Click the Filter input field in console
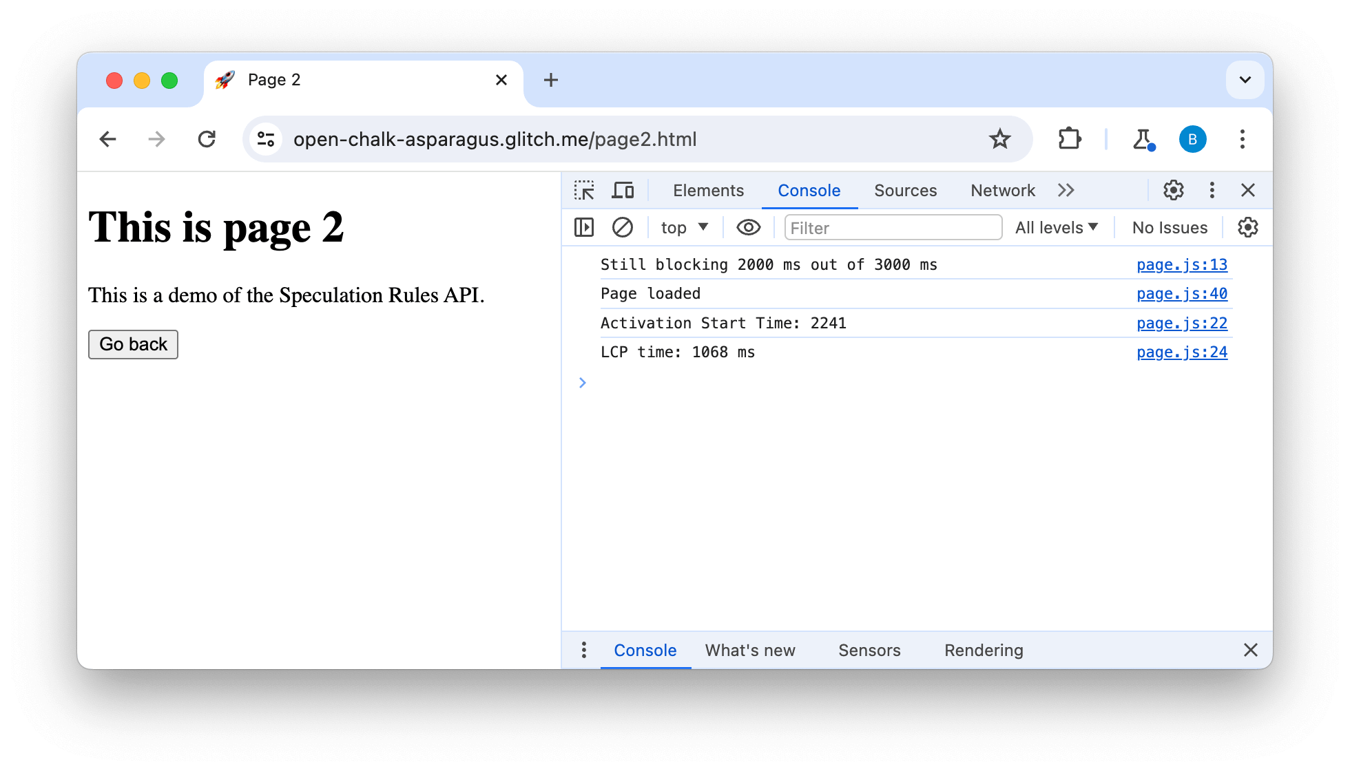Screen dimensions: 1350x771 click(890, 228)
